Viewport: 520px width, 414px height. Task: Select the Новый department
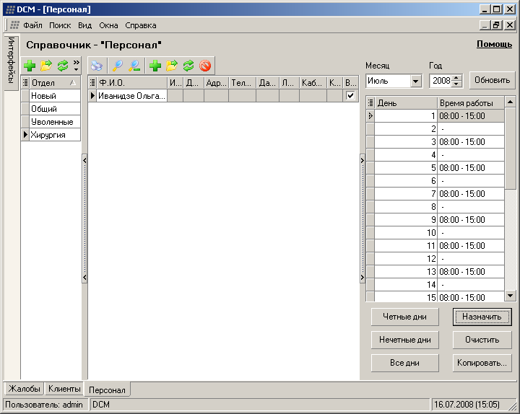click(x=55, y=96)
